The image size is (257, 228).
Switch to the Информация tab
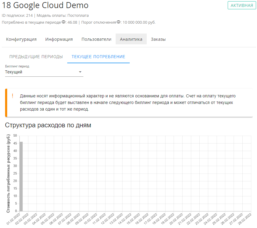point(59,39)
